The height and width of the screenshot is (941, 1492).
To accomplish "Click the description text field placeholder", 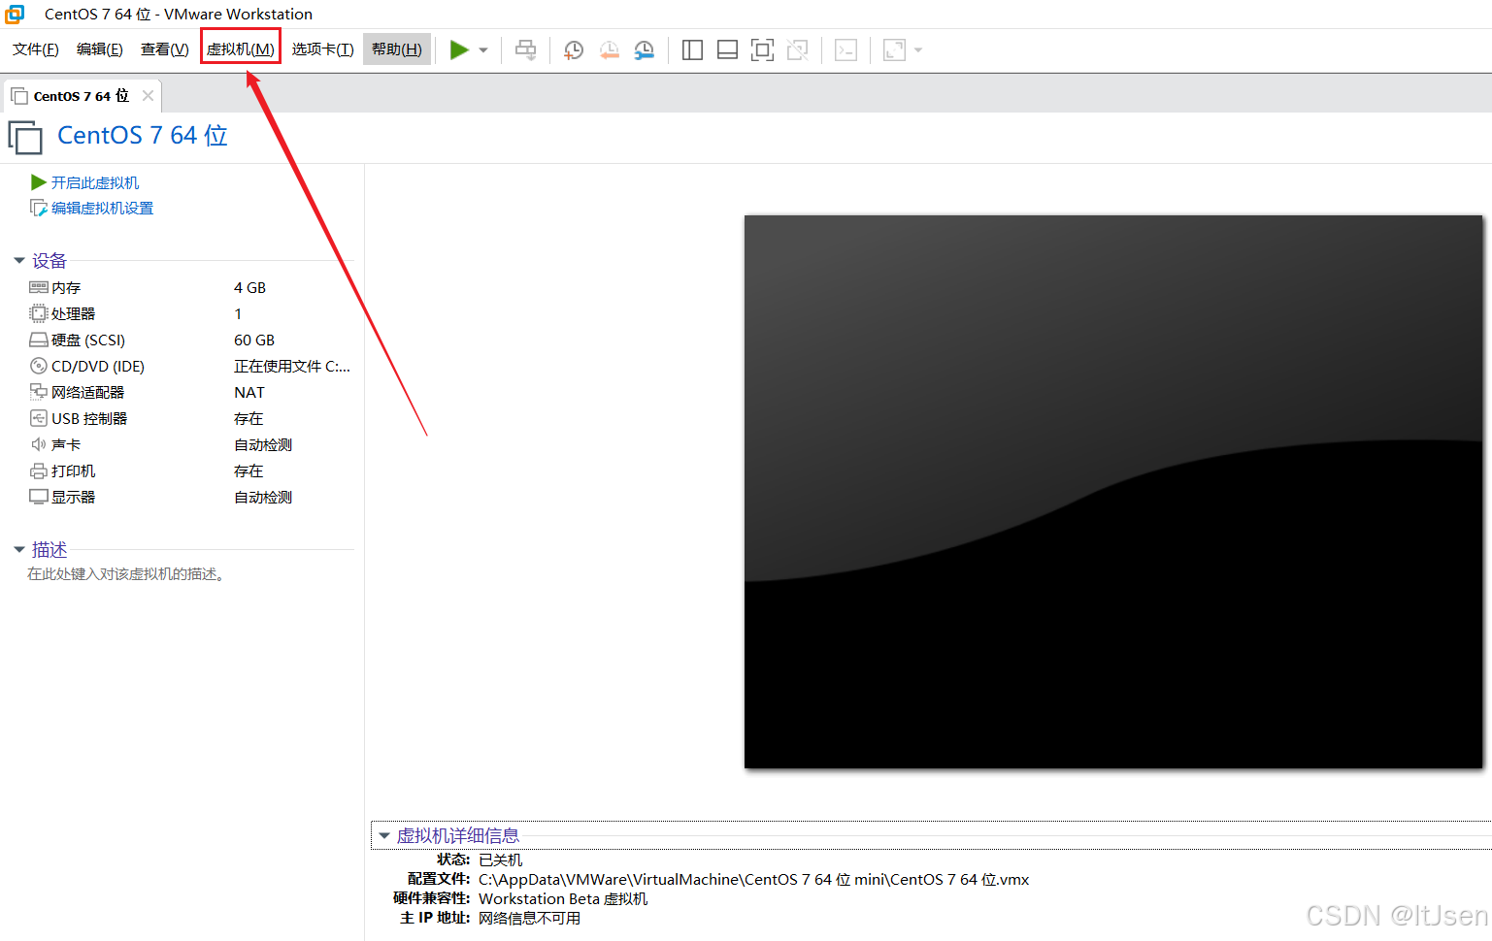I will pyautogui.click(x=126, y=574).
